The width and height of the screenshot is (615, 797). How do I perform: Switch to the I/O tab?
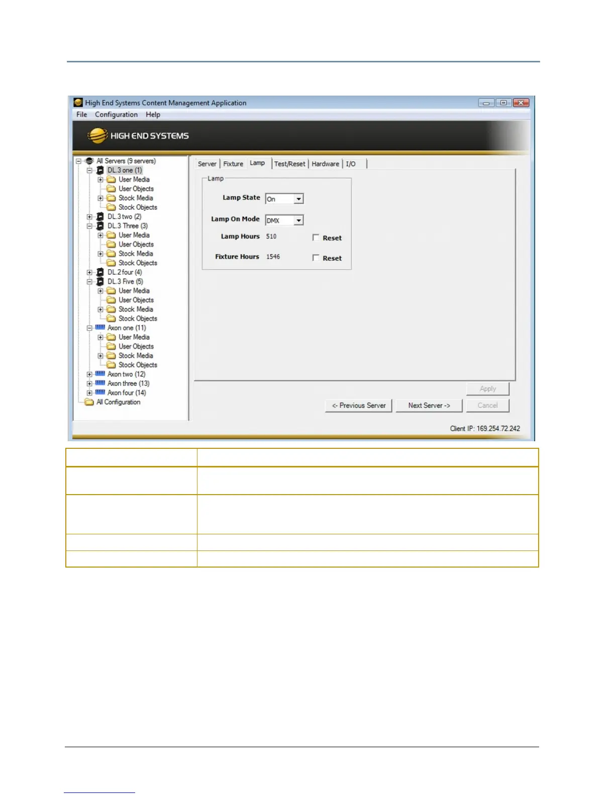351,164
